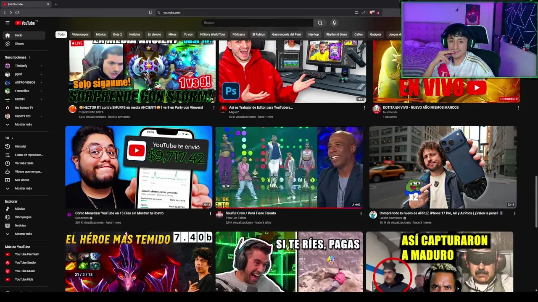Open MiguelZ channel link

pos(234,112)
